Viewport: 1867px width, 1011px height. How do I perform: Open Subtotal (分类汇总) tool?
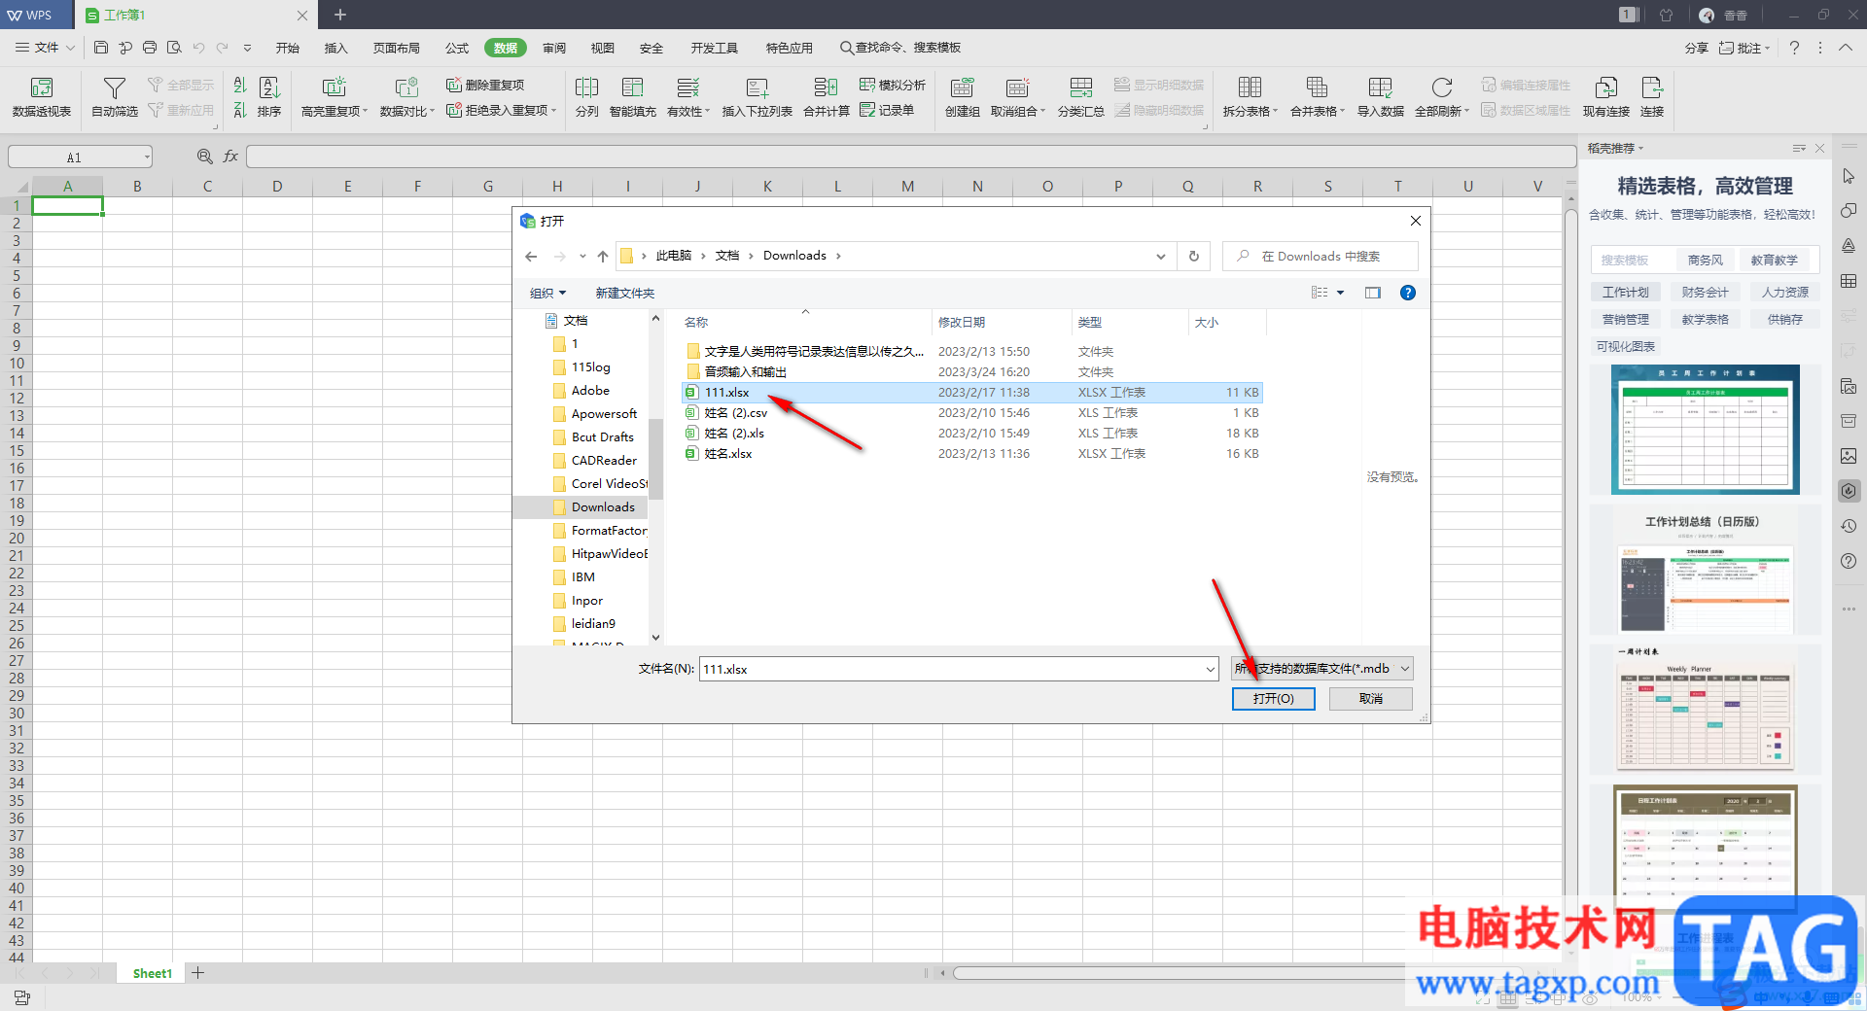(x=1080, y=97)
